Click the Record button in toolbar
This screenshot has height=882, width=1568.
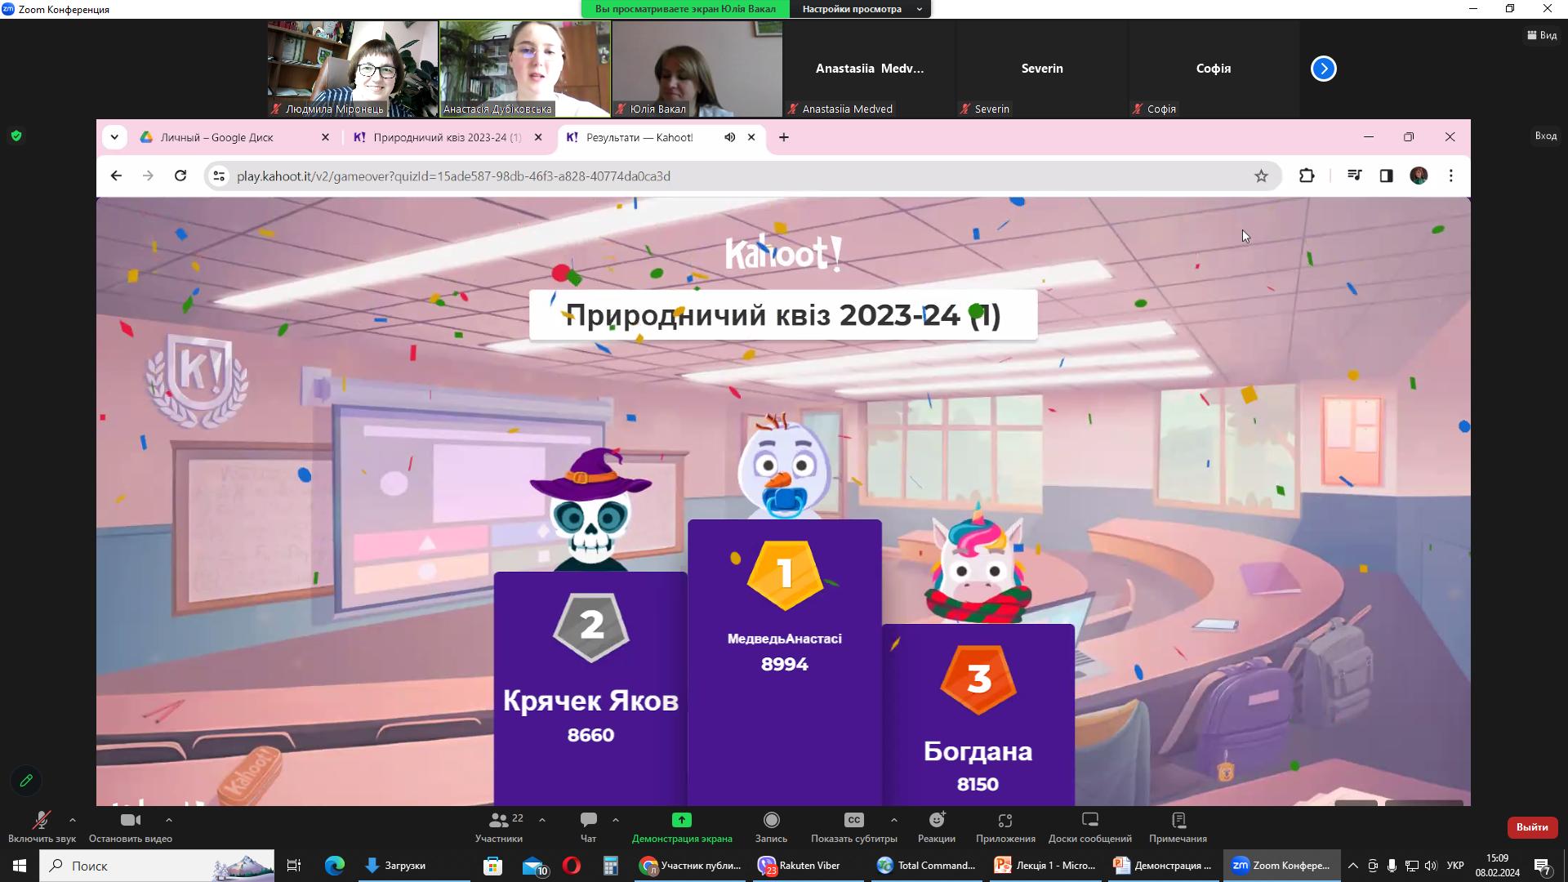(x=771, y=826)
